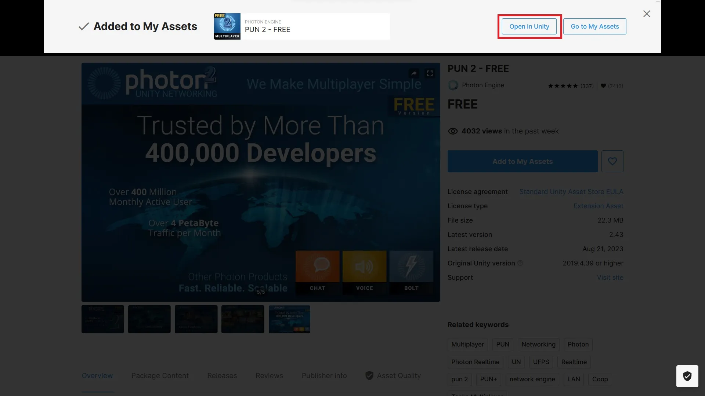The image size is (705, 396).
Task: Click the share arrow icon on preview image
Action: pos(414,73)
